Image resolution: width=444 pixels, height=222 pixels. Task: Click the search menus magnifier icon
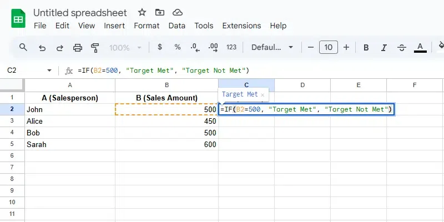23,47
